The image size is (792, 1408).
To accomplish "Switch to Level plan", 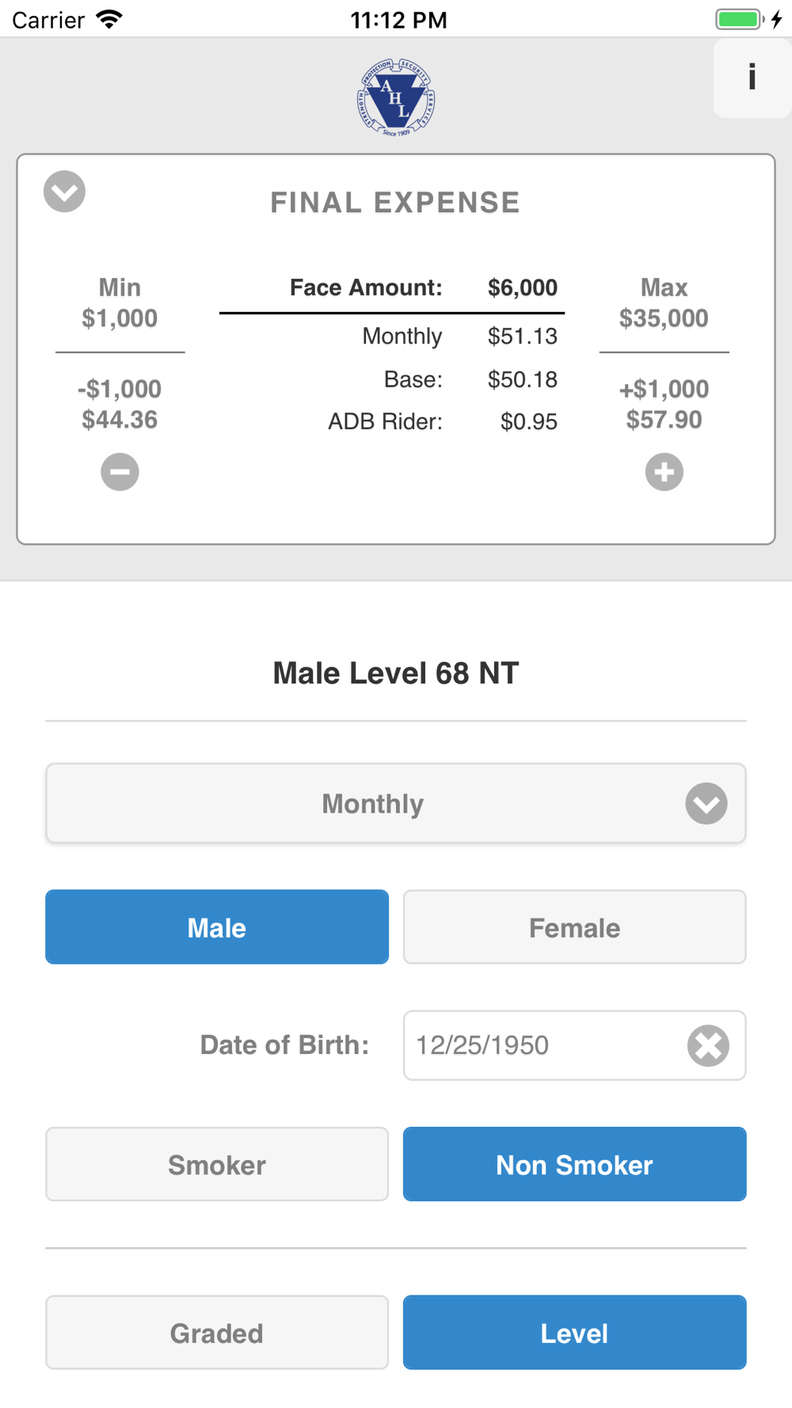I will [574, 1332].
